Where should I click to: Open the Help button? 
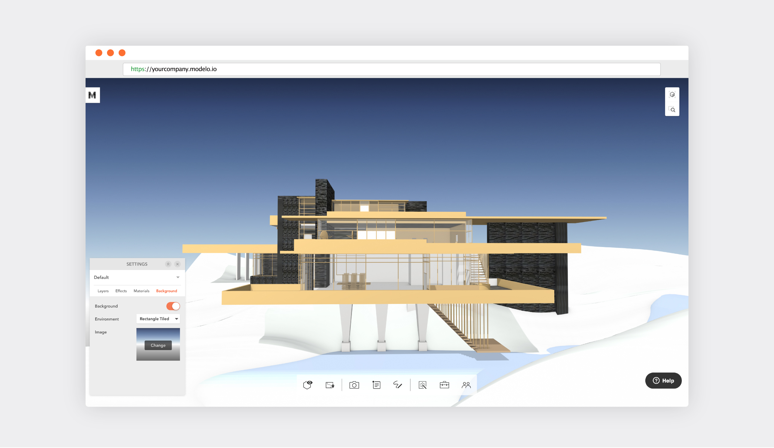pyautogui.click(x=663, y=381)
